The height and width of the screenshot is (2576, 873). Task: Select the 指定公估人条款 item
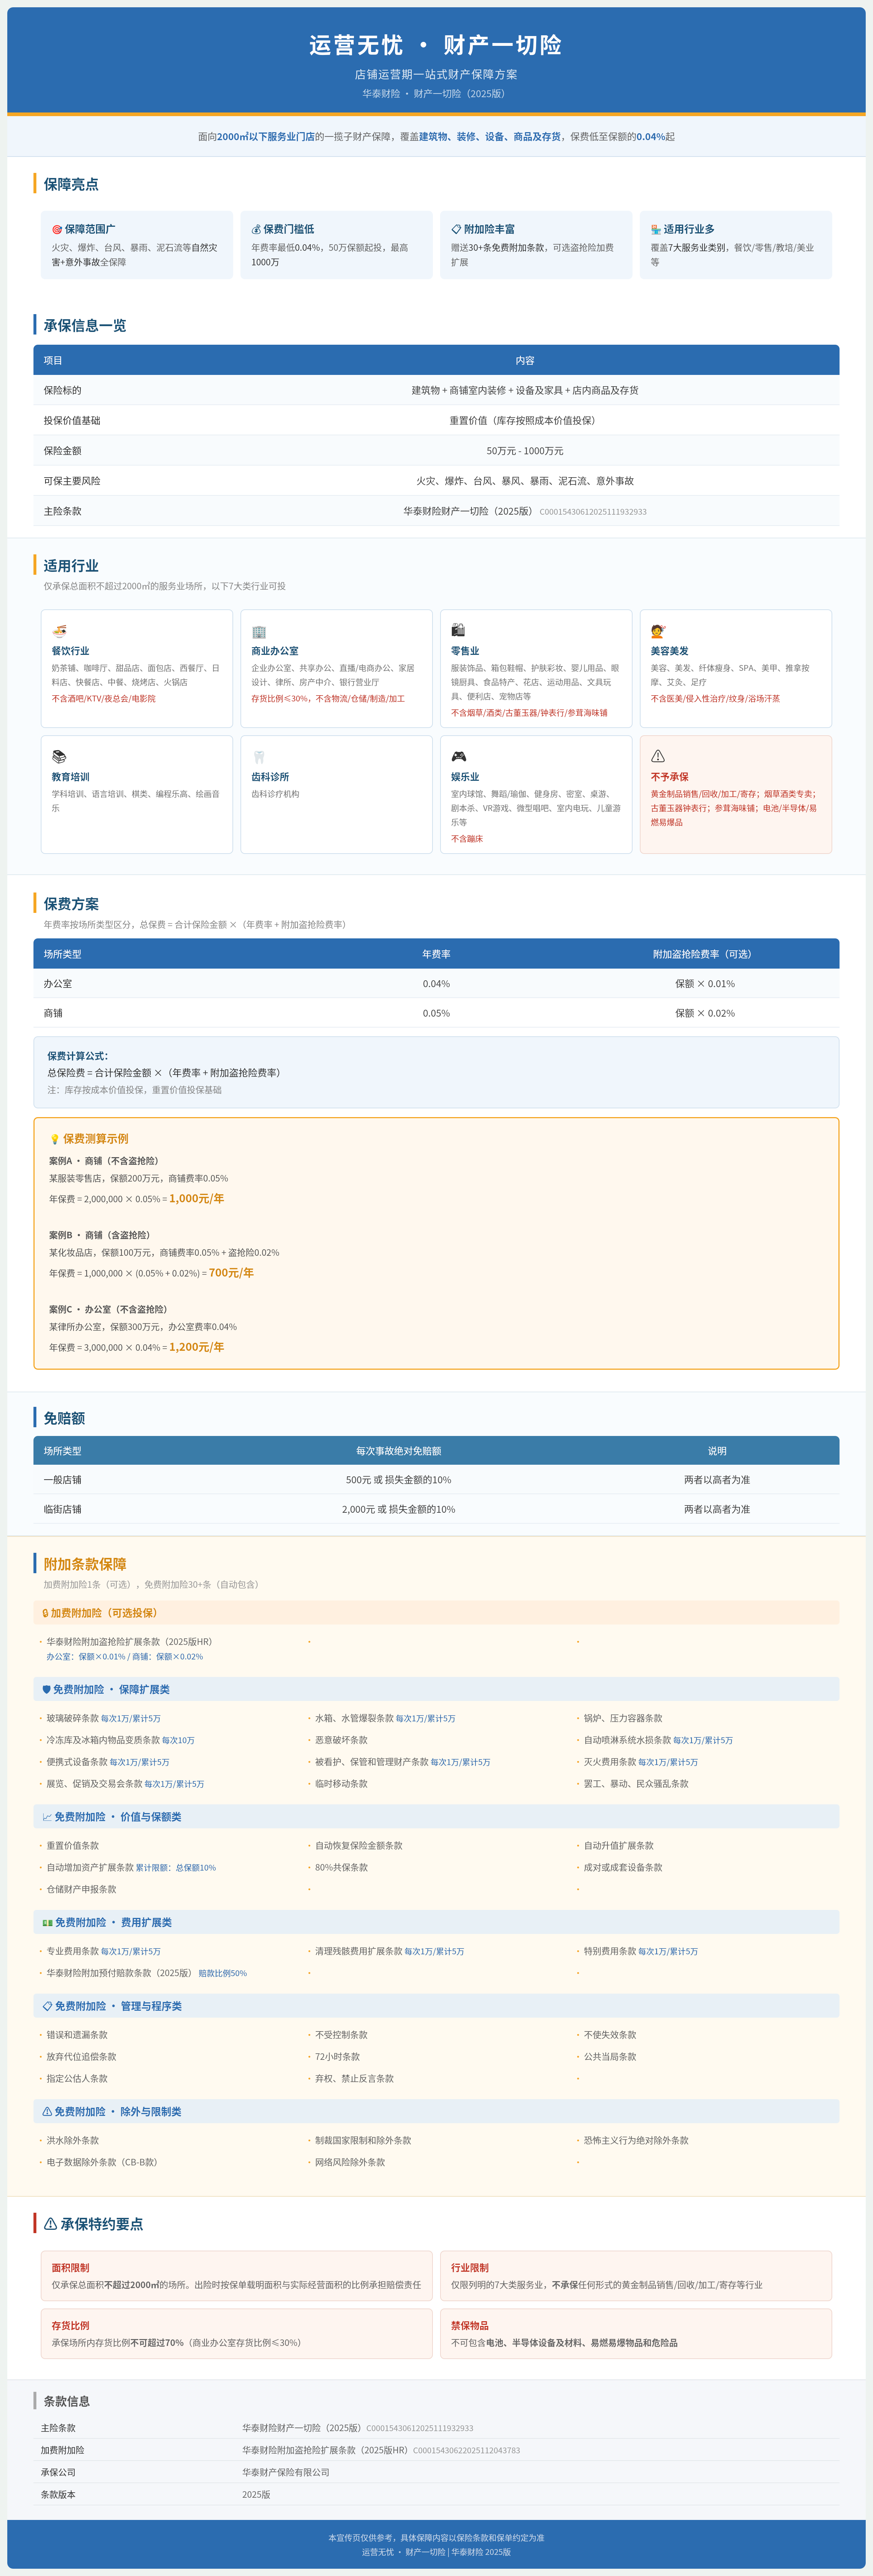point(77,2079)
